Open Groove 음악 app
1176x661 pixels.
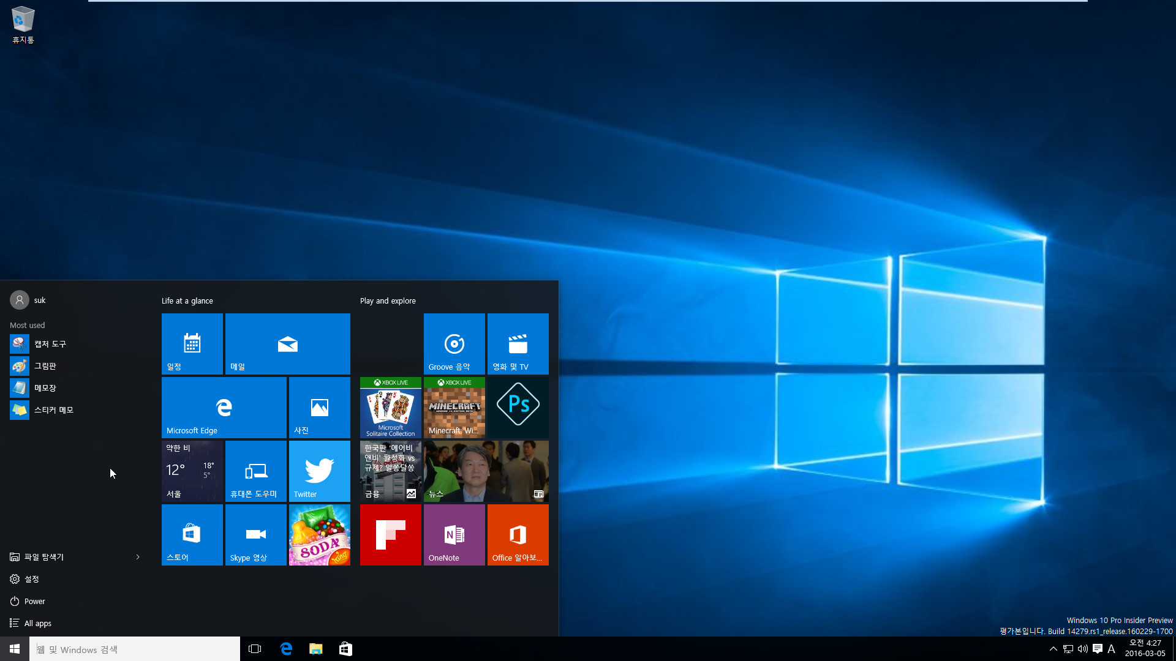pyautogui.click(x=453, y=343)
